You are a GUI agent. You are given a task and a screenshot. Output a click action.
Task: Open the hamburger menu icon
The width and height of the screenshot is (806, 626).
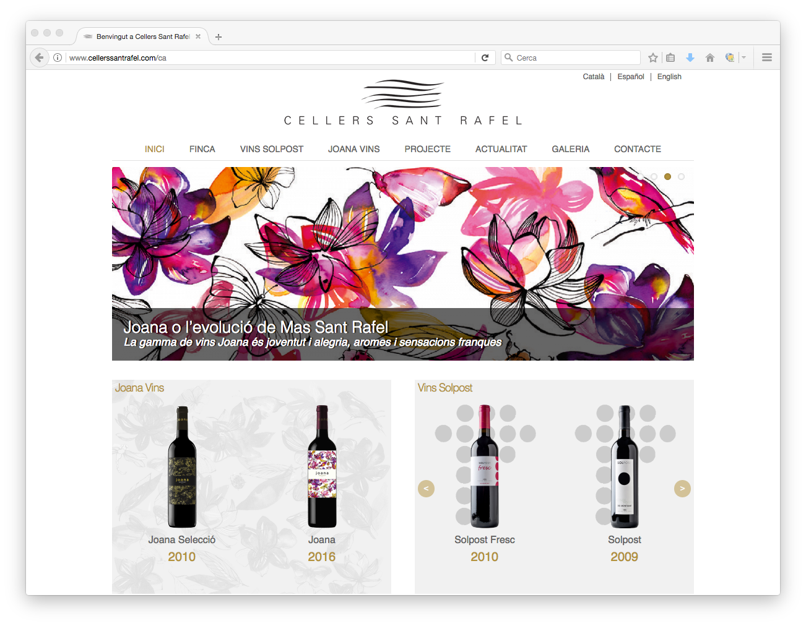767,58
